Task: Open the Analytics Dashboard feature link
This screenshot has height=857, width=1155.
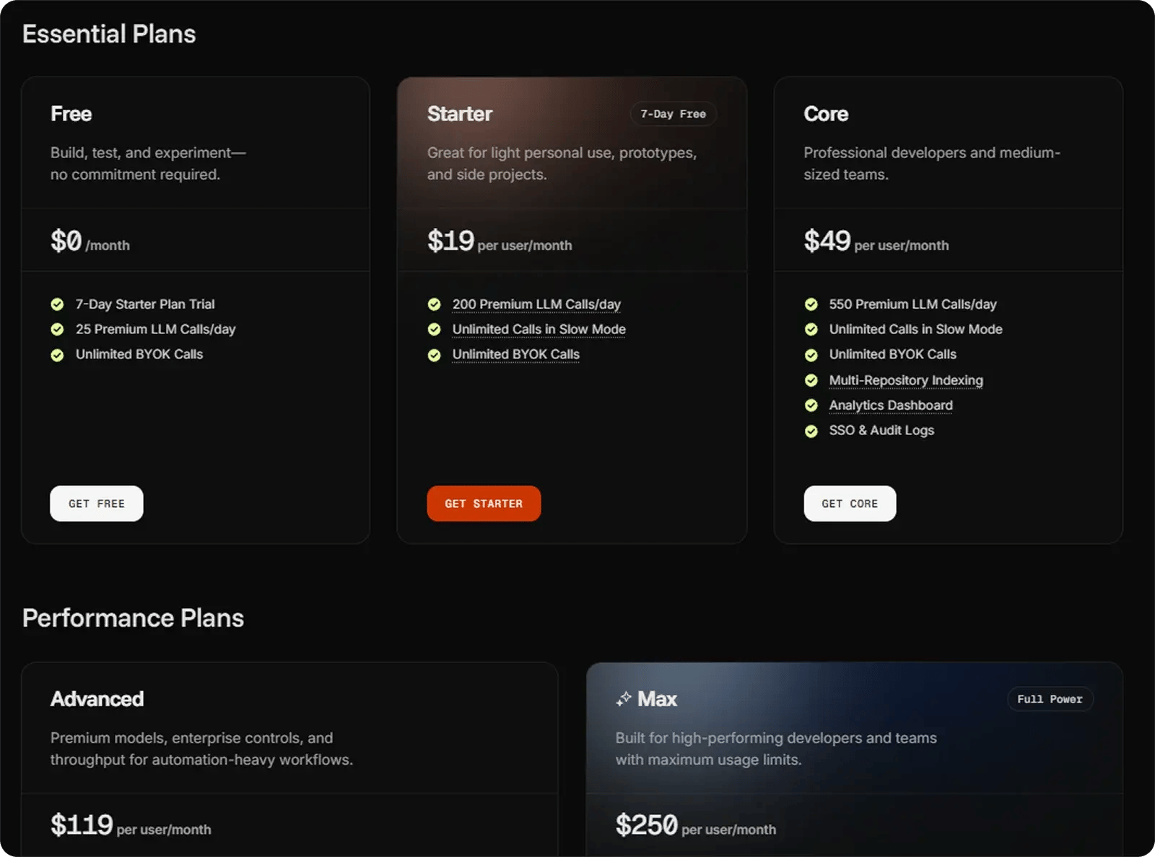Action: pyautogui.click(x=890, y=405)
